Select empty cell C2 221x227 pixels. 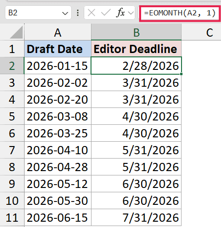point(201,66)
